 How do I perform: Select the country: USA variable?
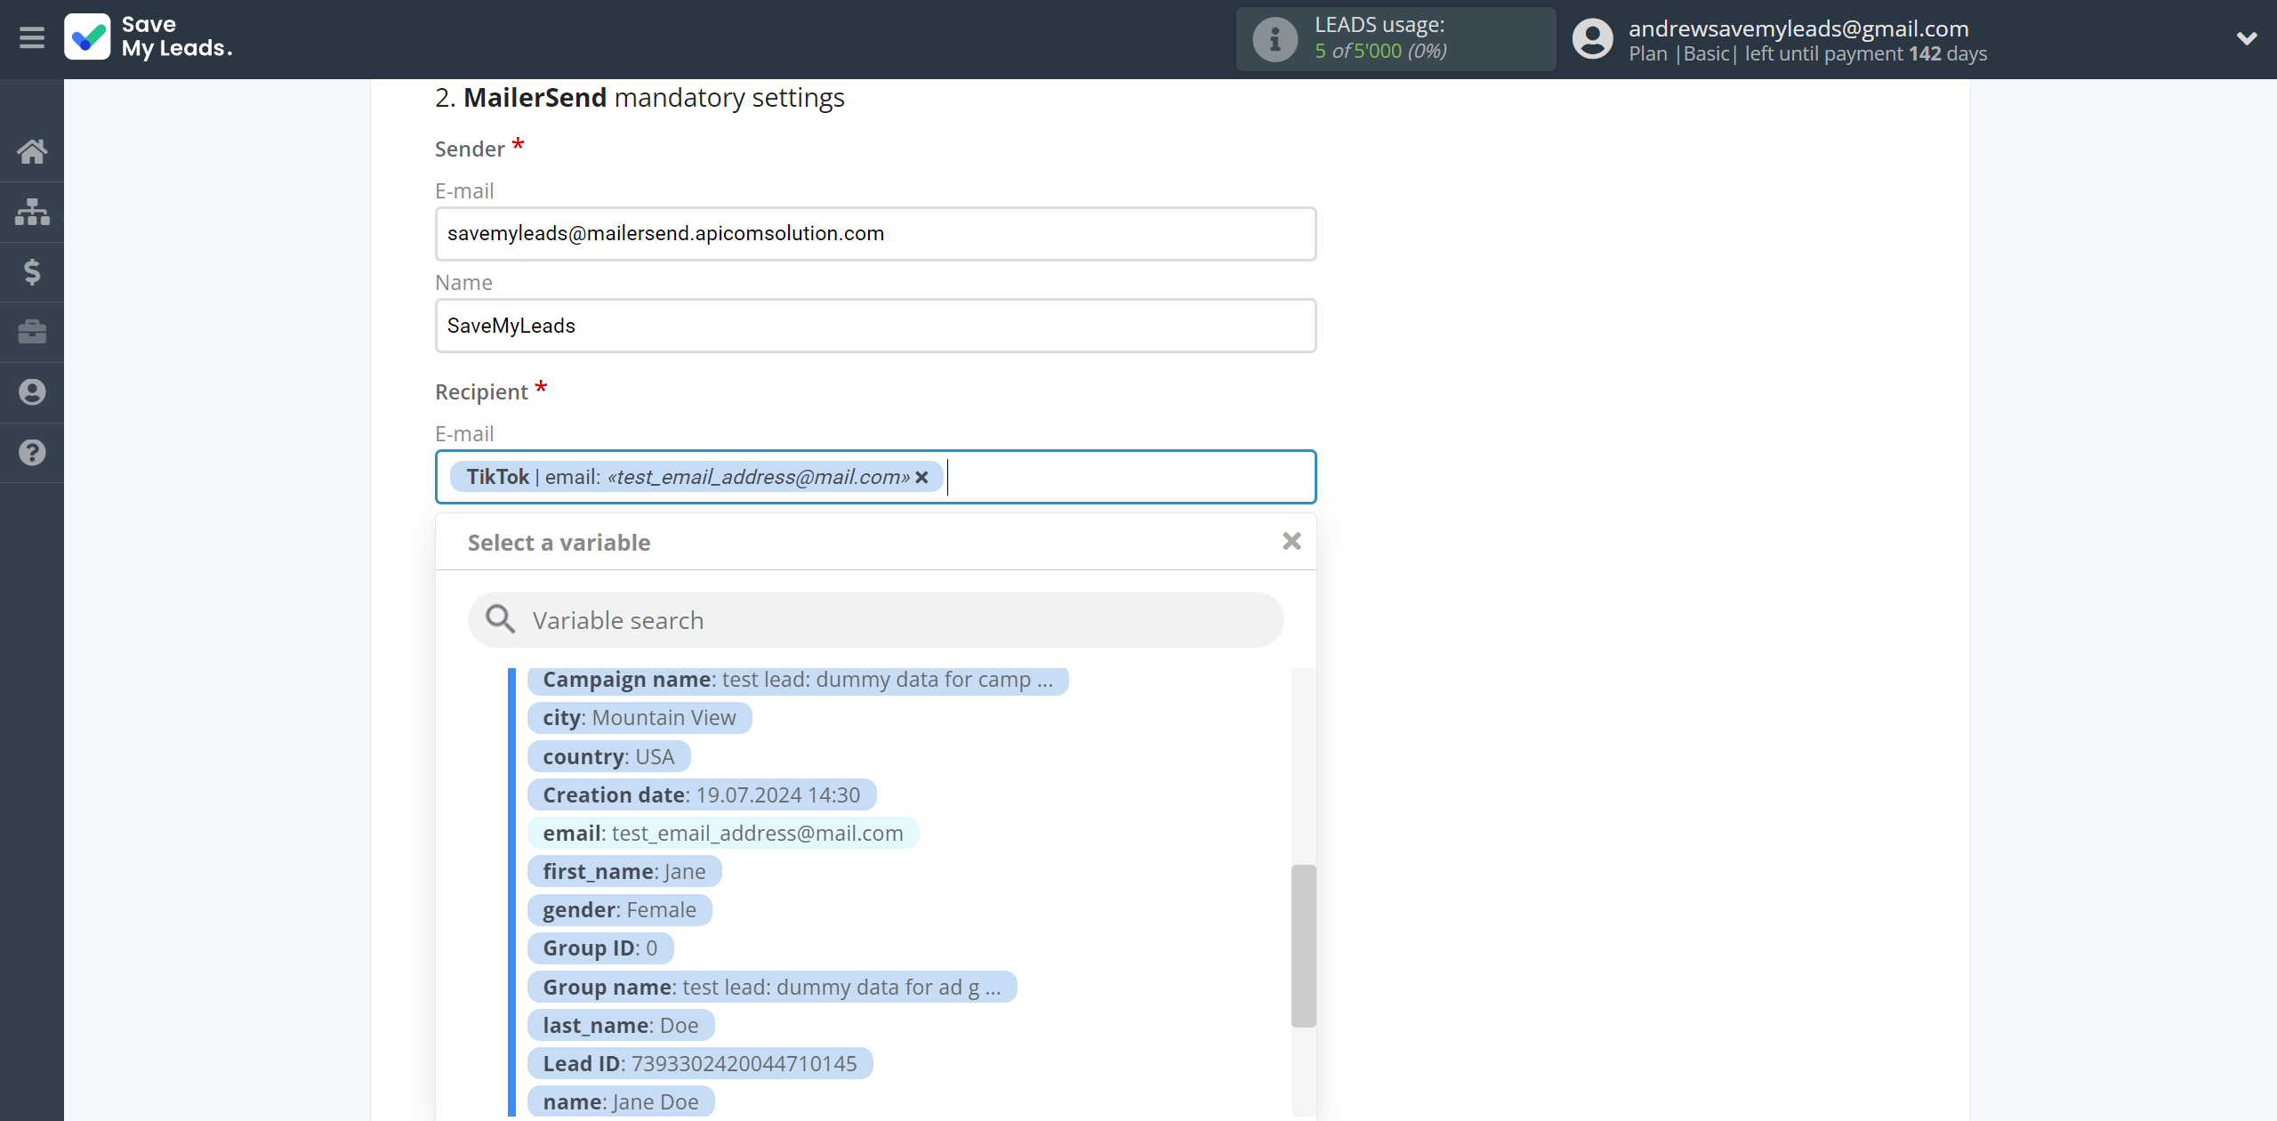pyautogui.click(x=608, y=757)
